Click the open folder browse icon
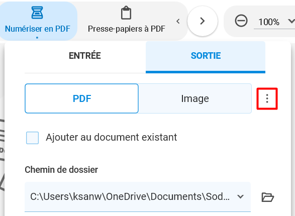Viewport: 295px width, 216px height. [x=267, y=197]
